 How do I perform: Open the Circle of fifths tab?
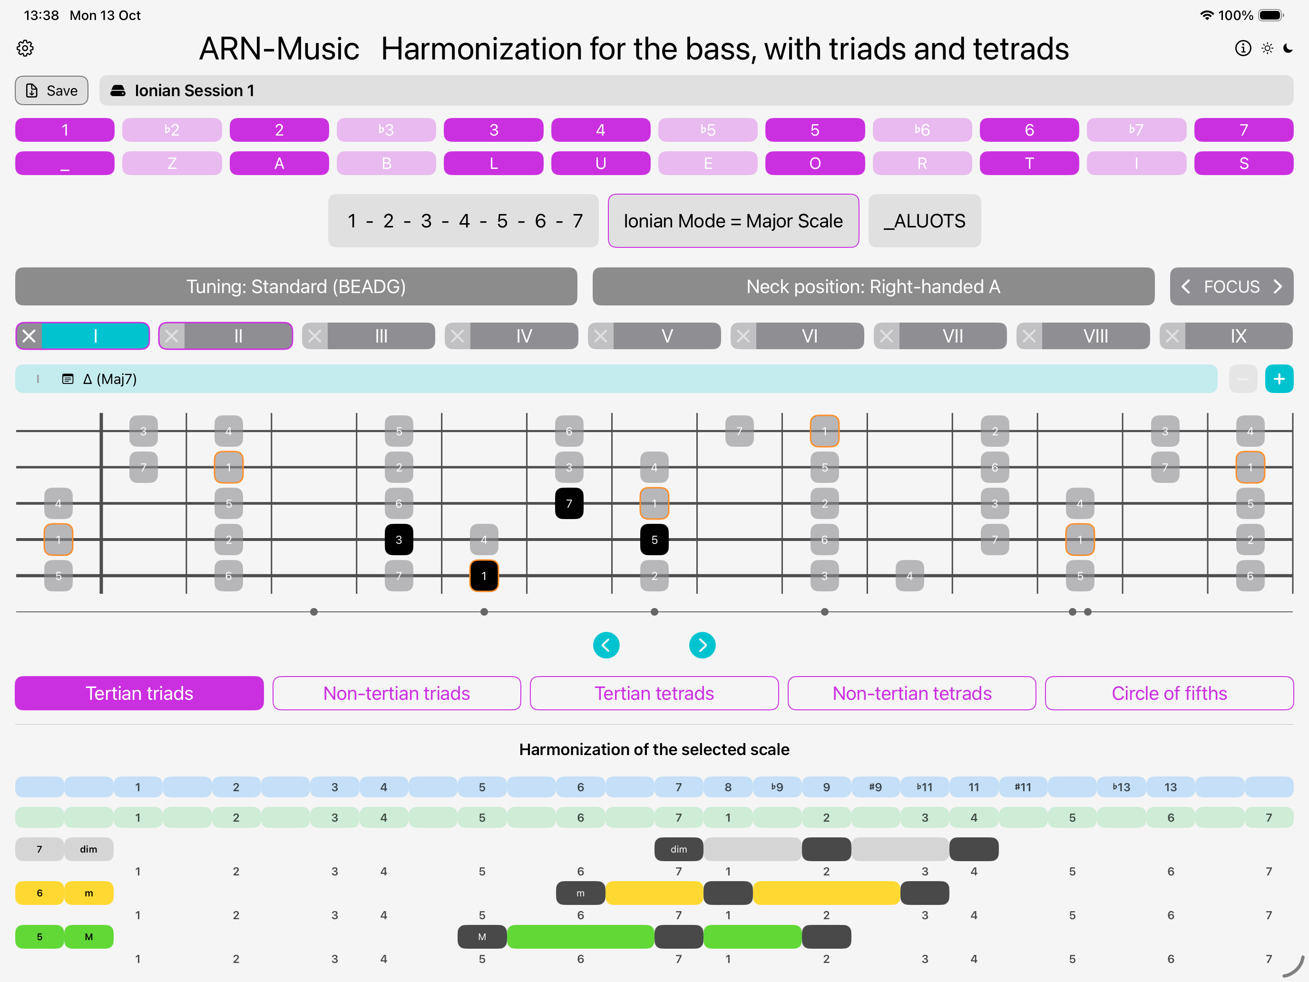[1169, 693]
